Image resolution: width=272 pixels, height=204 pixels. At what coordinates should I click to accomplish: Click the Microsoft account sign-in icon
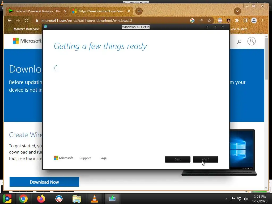251,41
